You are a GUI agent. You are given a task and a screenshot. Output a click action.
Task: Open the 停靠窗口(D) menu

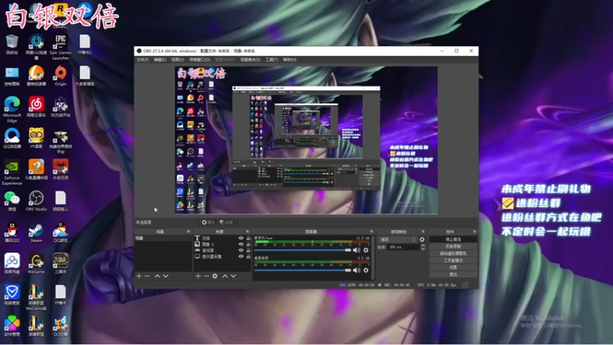tap(200, 60)
